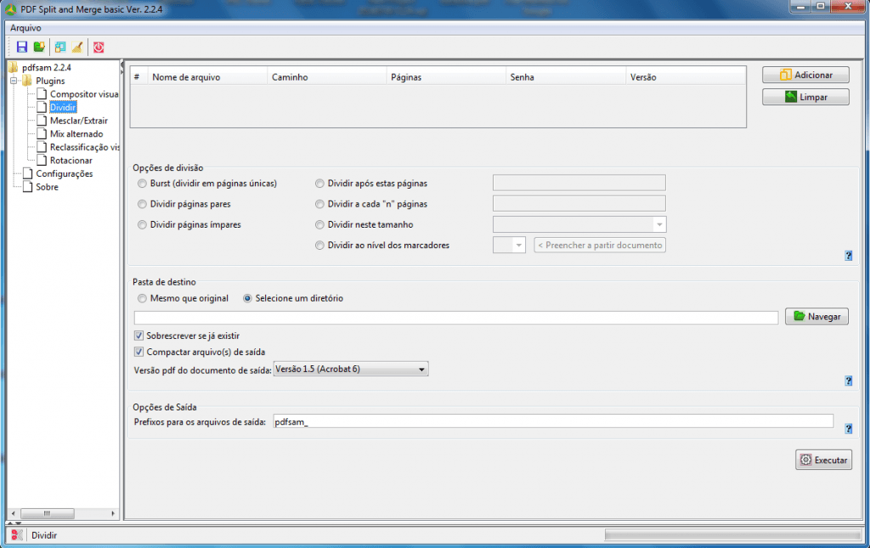This screenshot has width=870, height=548.
Task: Click the load environment folder icon
Action: point(39,47)
